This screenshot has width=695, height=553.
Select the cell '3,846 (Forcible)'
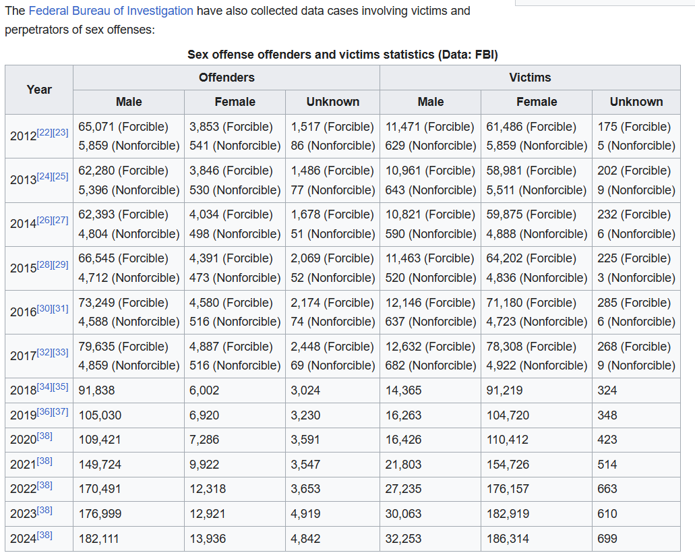coord(231,171)
